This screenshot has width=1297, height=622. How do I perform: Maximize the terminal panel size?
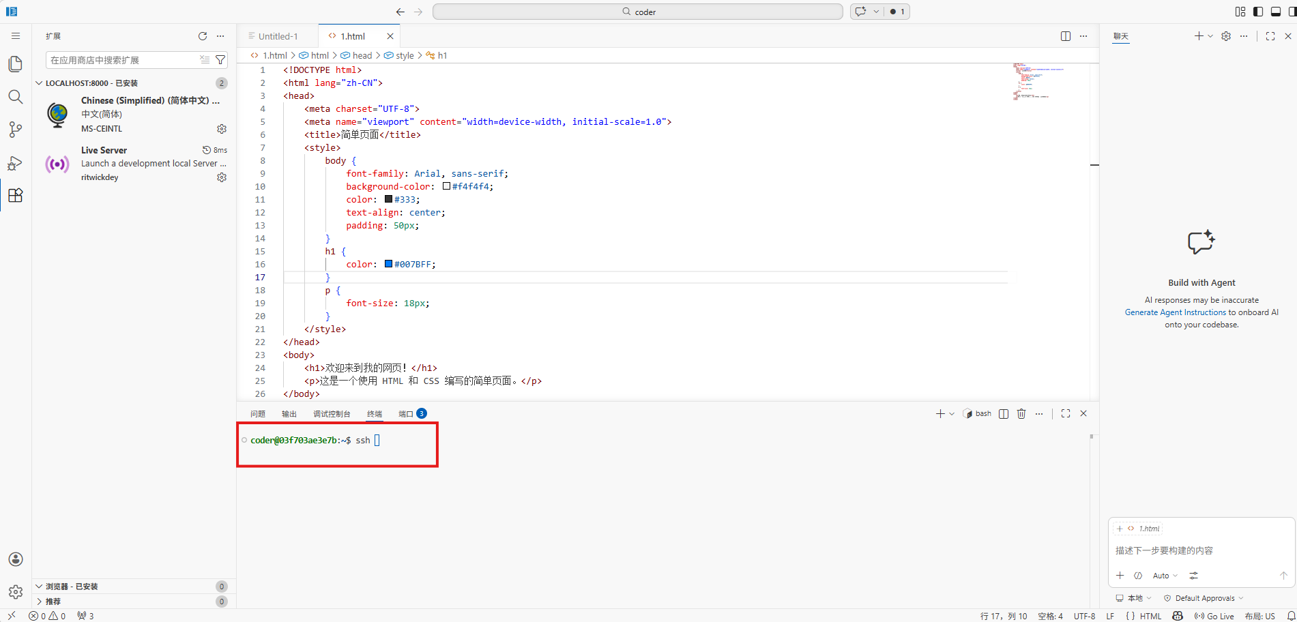click(x=1066, y=413)
